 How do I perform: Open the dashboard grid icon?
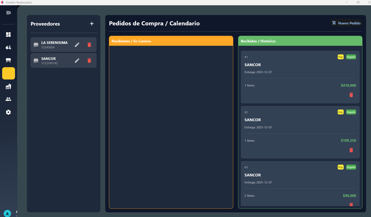(x=8, y=35)
